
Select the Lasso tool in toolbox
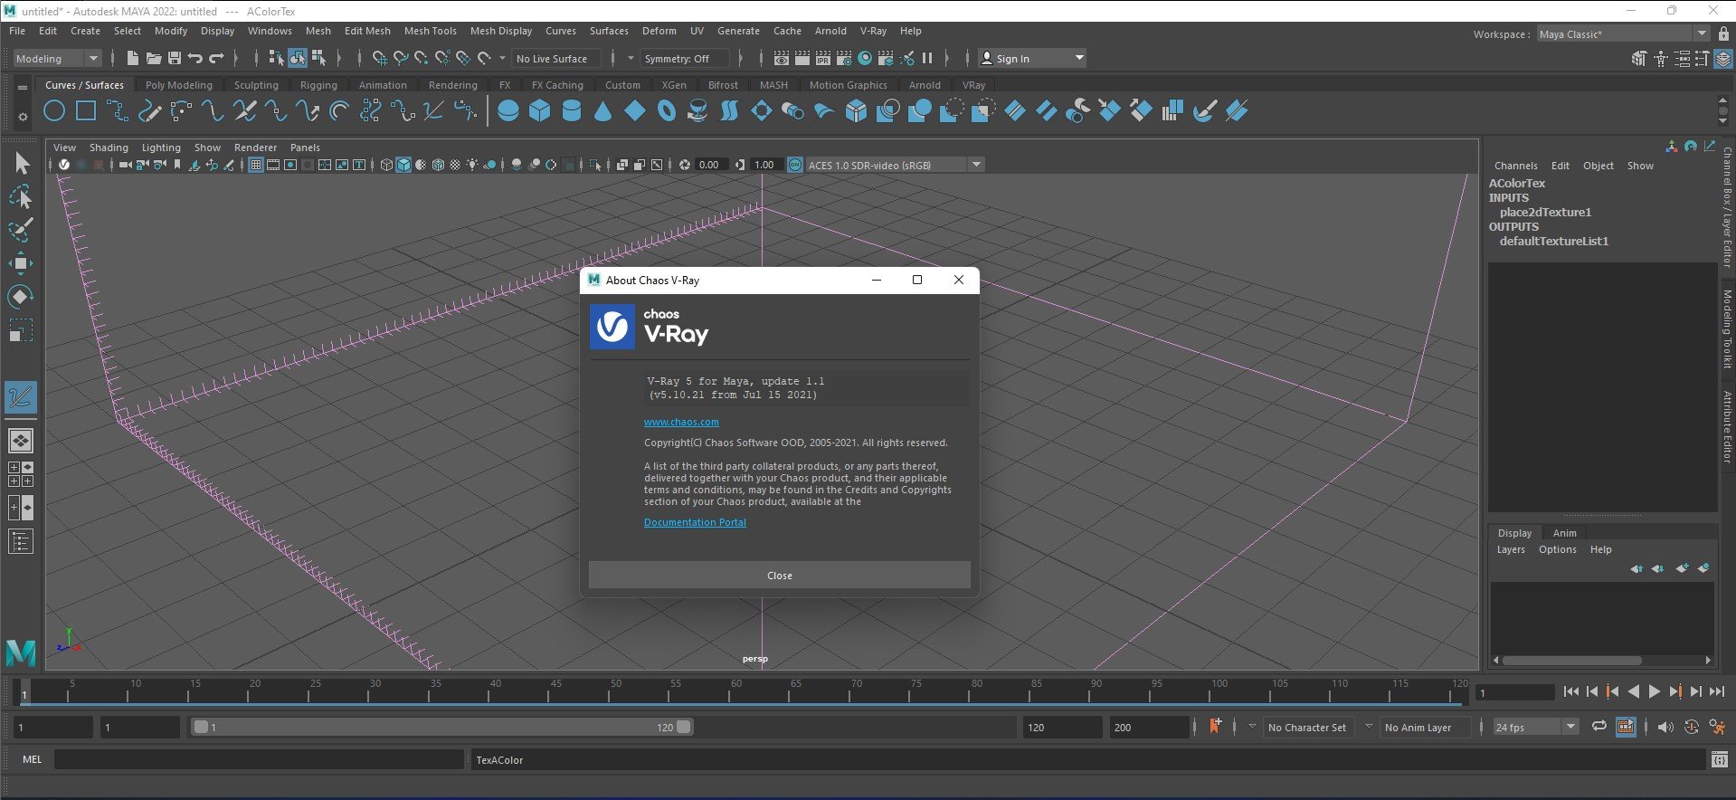pyautogui.click(x=21, y=196)
